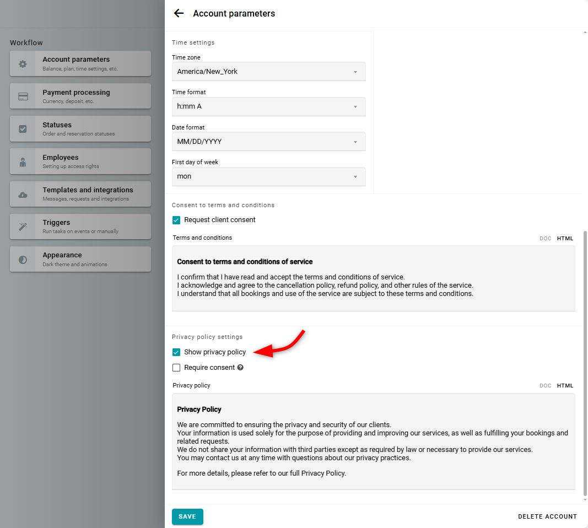This screenshot has height=528, width=588.
Task: Click the back arrow beside Account parameters
Action: click(x=179, y=13)
